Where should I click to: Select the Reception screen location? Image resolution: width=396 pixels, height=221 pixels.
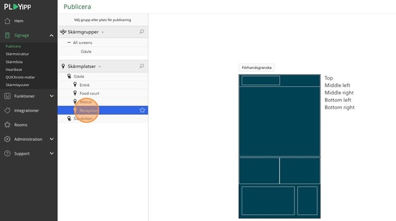tap(103, 110)
